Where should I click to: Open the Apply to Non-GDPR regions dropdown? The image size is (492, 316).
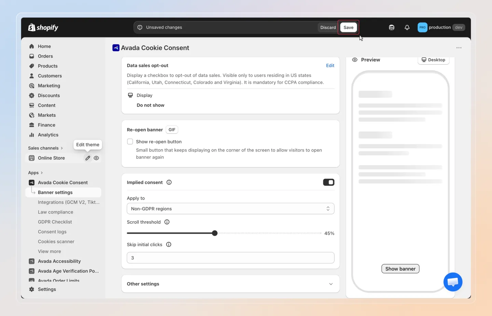pyautogui.click(x=230, y=209)
